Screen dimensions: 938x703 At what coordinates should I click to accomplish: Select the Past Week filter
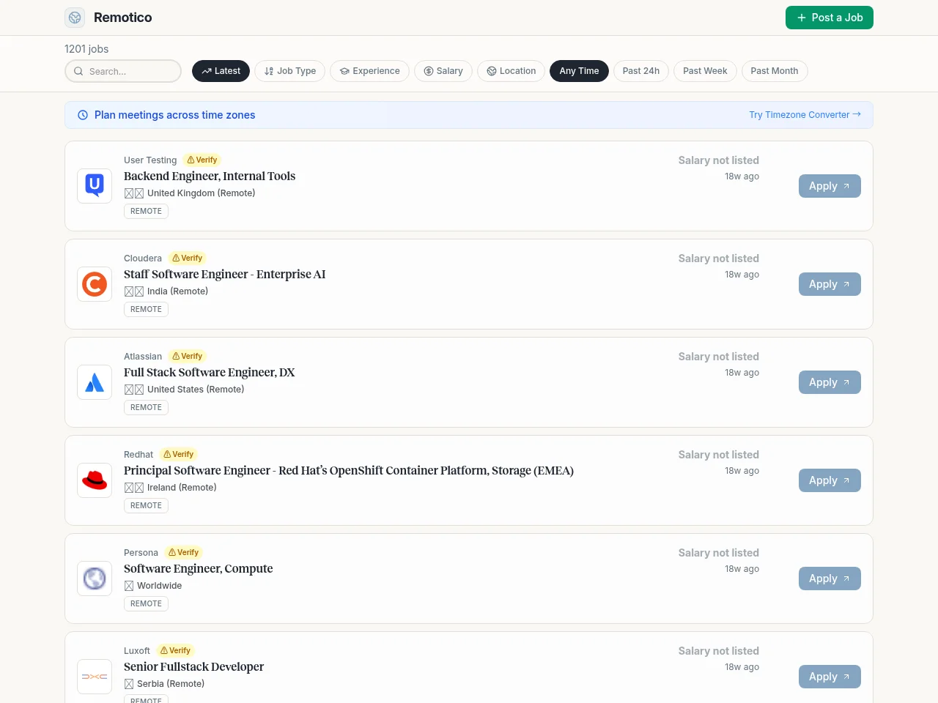[x=705, y=71]
